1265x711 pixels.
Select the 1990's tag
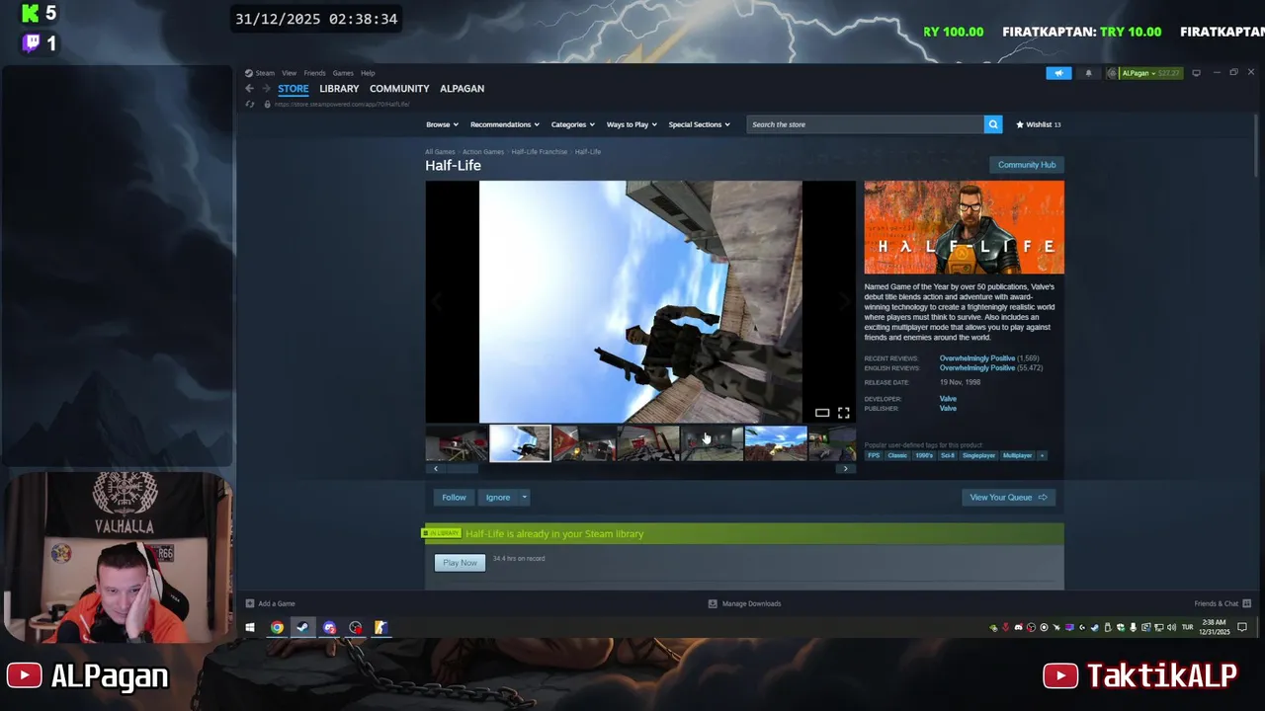tap(924, 455)
